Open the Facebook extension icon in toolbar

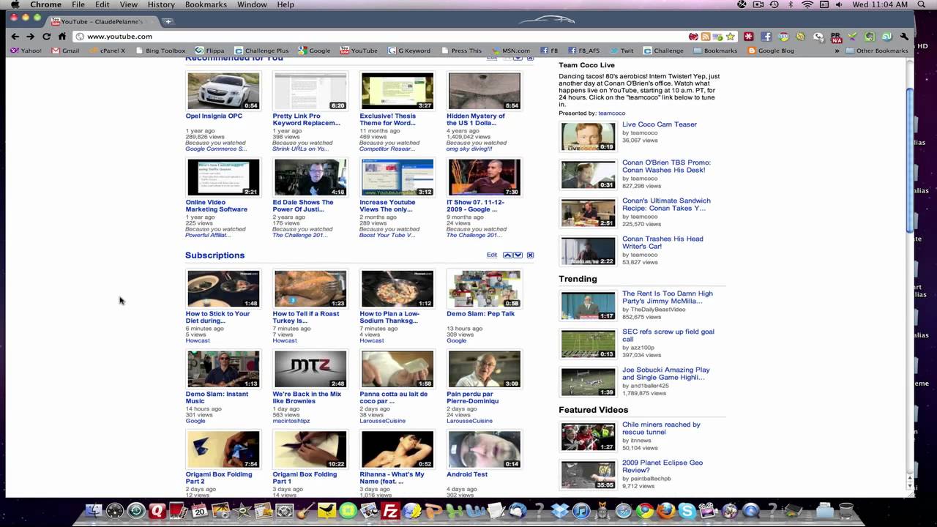(x=766, y=37)
